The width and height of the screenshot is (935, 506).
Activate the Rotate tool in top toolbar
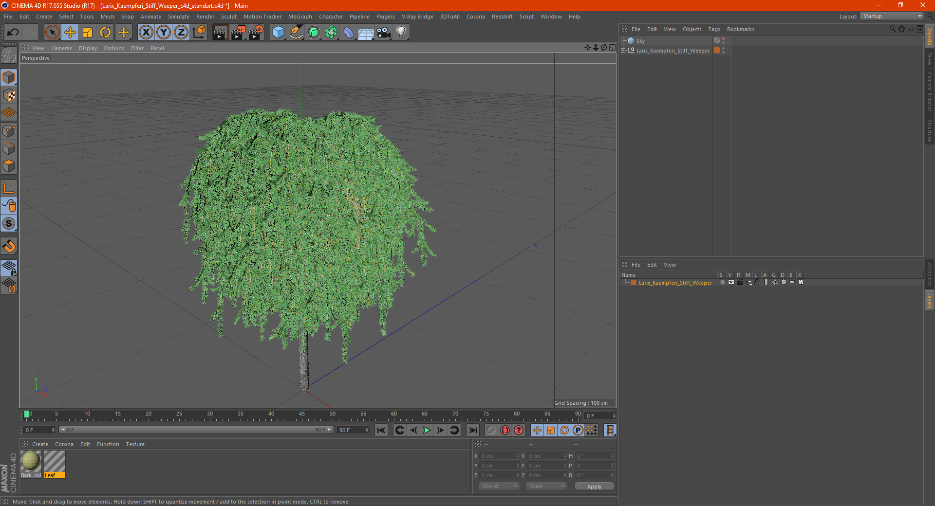(x=105, y=33)
